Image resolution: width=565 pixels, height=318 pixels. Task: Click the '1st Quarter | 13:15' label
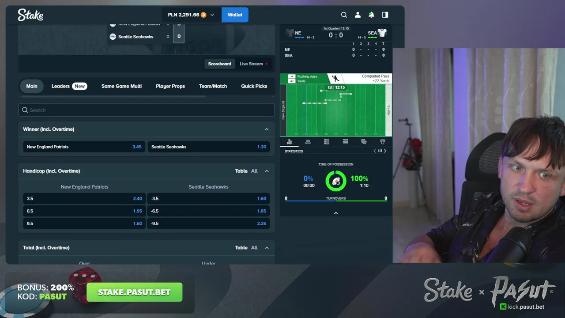336,28
